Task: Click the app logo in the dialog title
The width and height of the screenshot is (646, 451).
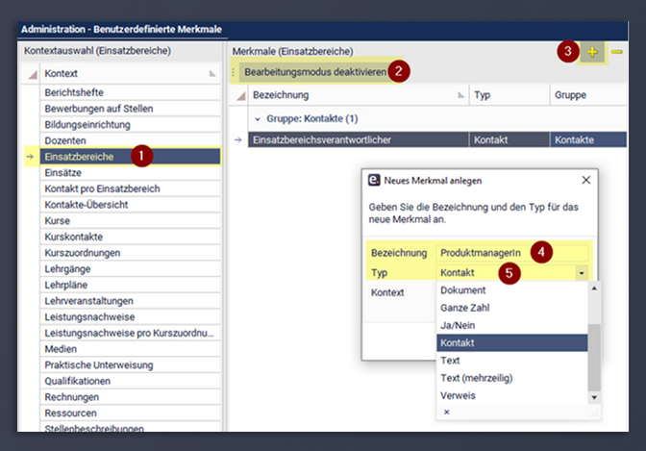Action: pyautogui.click(x=375, y=180)
